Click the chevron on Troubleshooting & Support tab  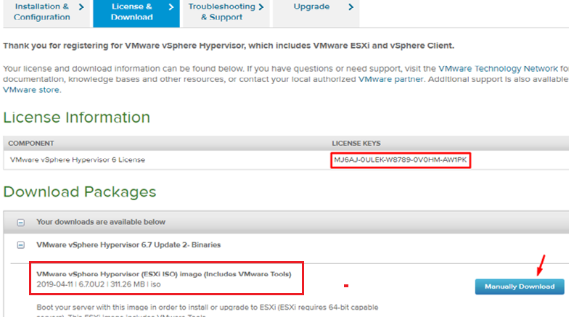point(261,7)
